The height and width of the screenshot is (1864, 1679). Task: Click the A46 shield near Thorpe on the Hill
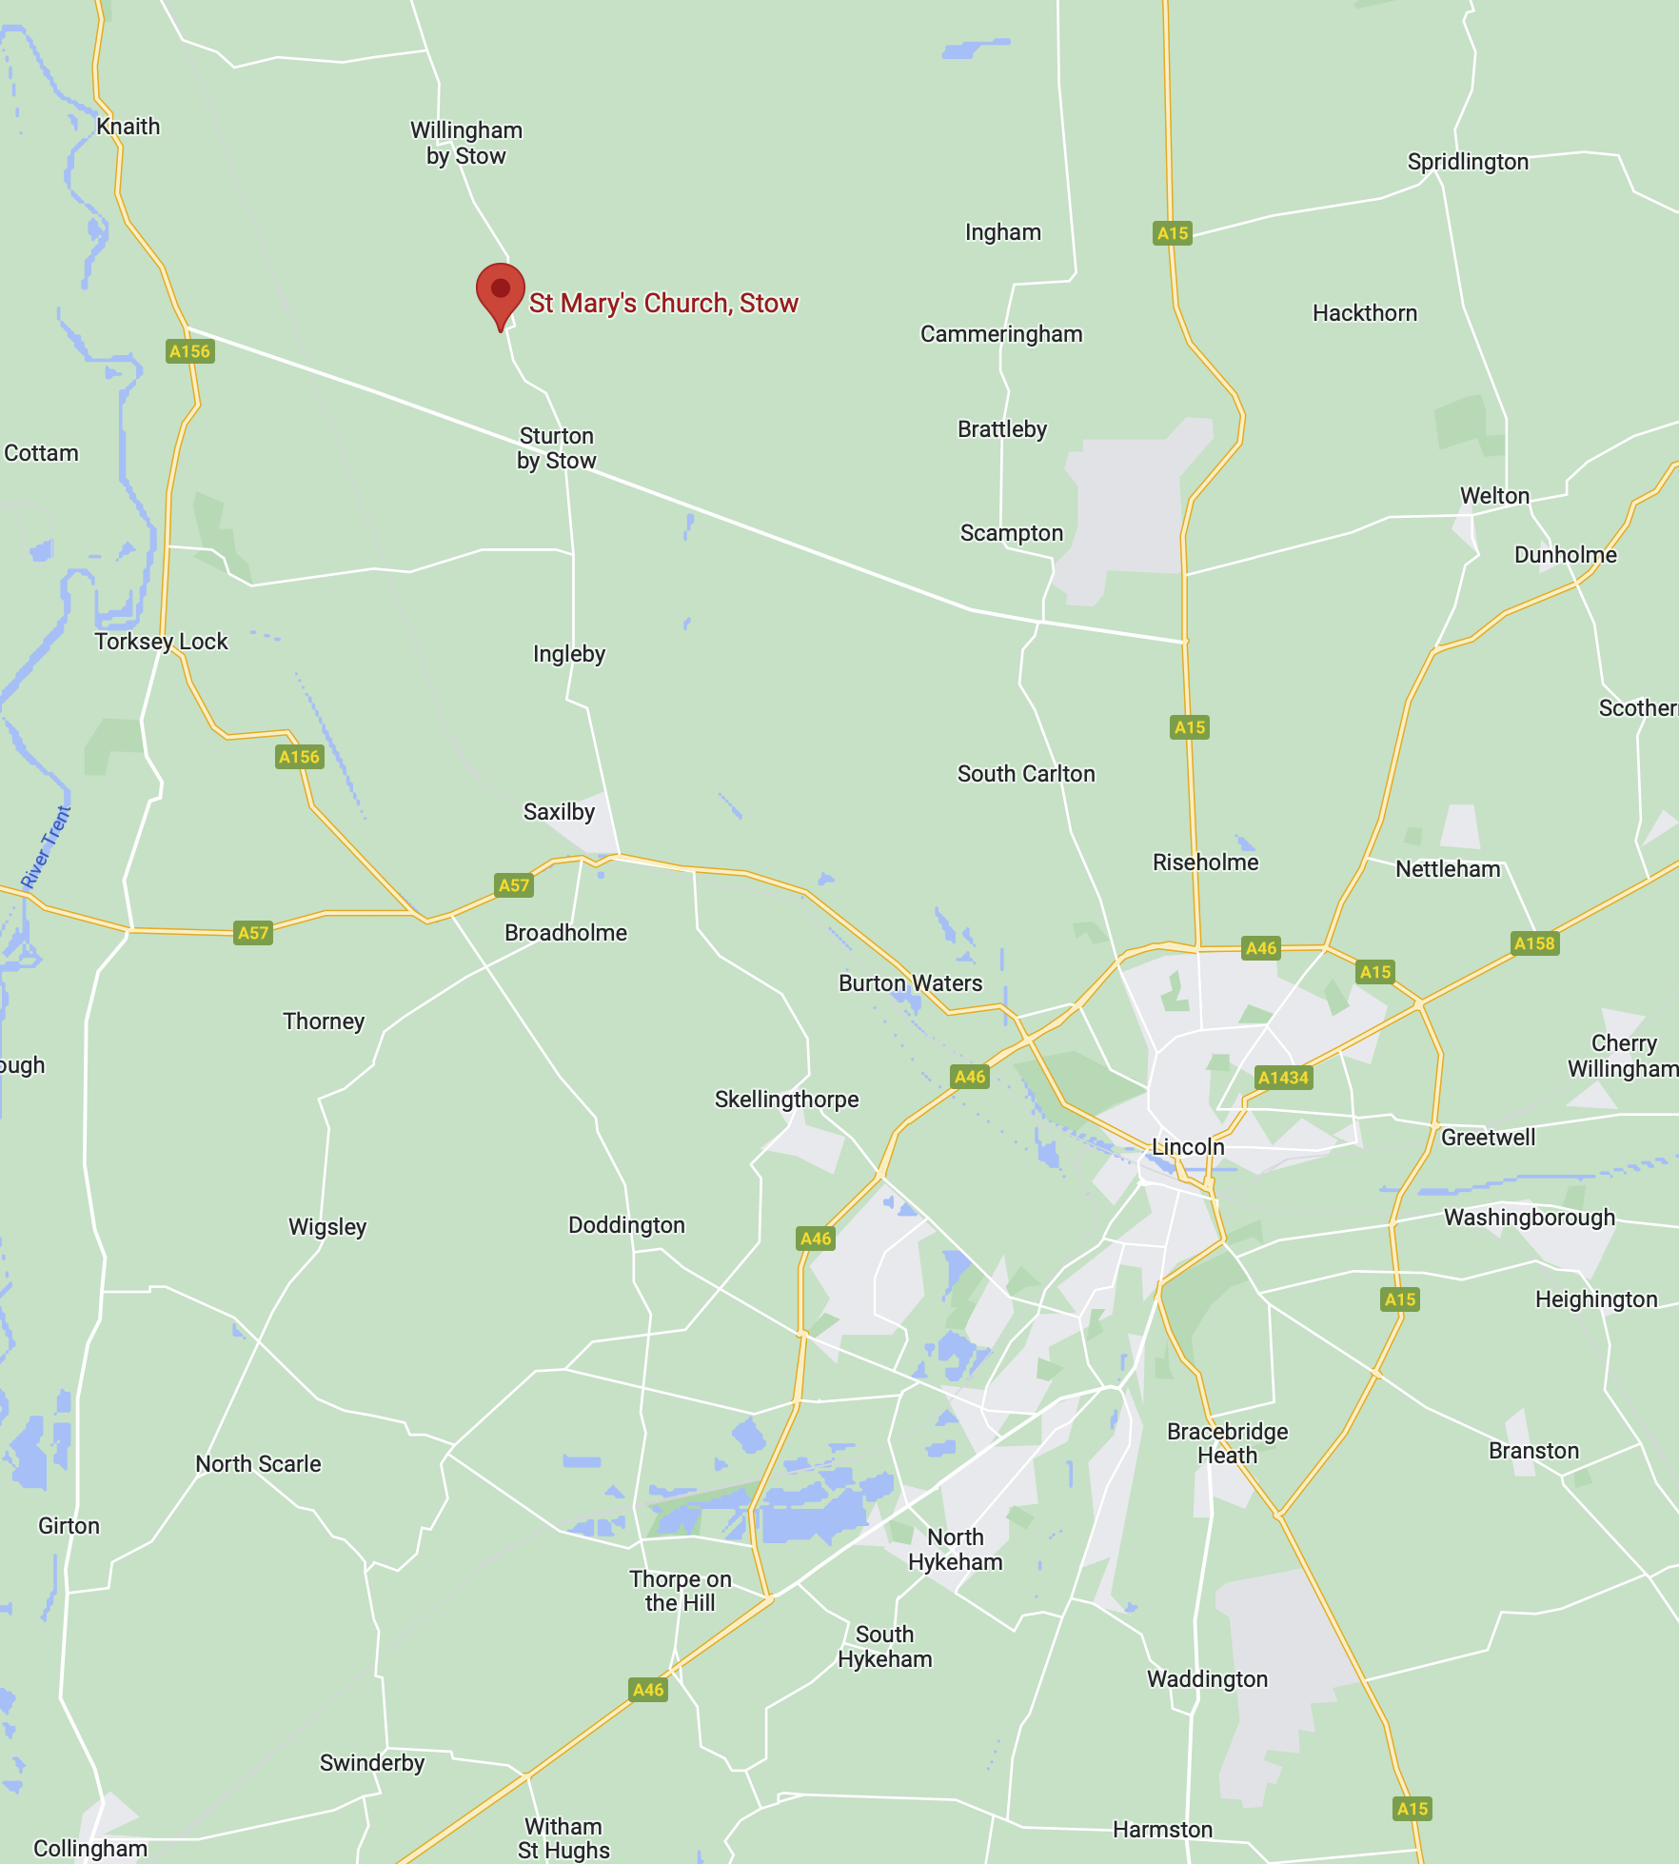click(648, 1689)
